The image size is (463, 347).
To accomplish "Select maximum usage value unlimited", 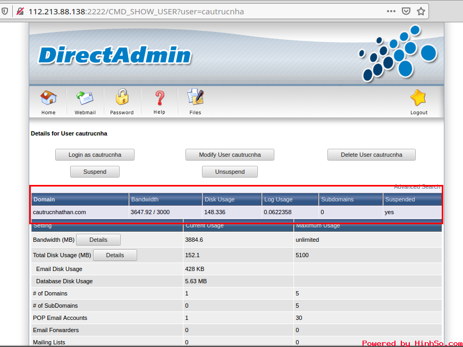I will point(307,240).
